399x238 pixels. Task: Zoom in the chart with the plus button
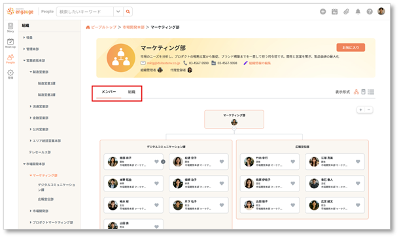360,109
